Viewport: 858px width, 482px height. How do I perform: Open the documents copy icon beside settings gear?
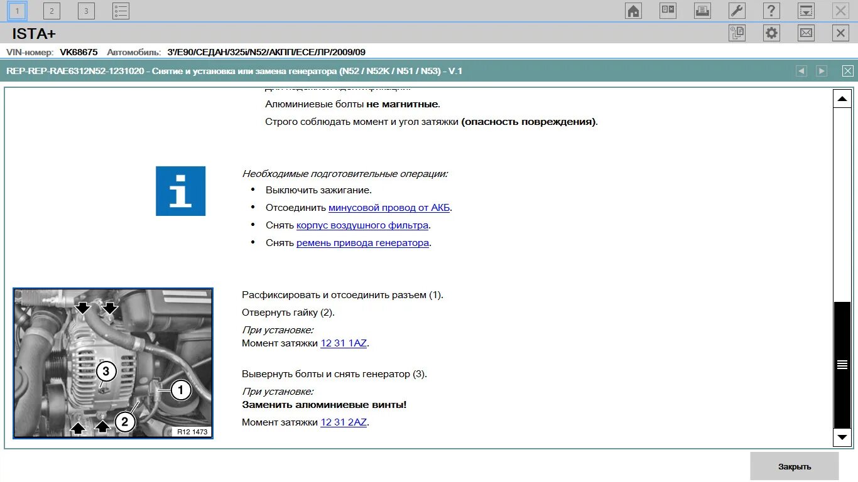coord(737,33)
